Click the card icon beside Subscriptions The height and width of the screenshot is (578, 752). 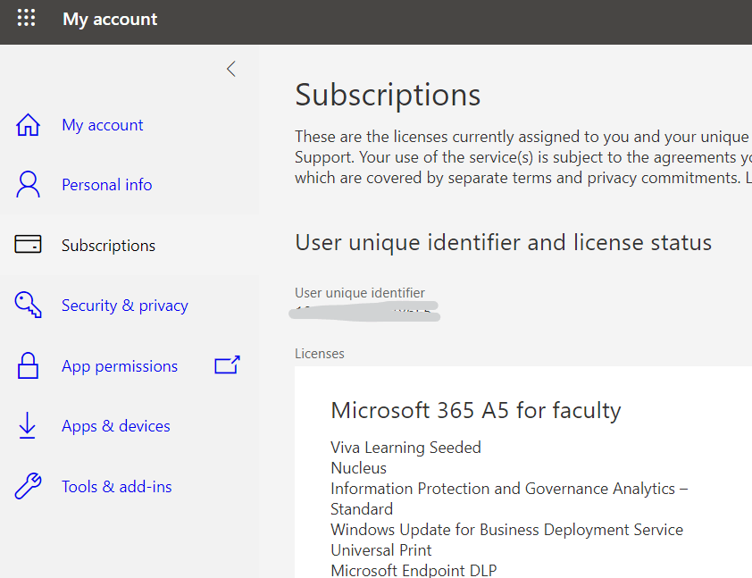tap(28, 244)
